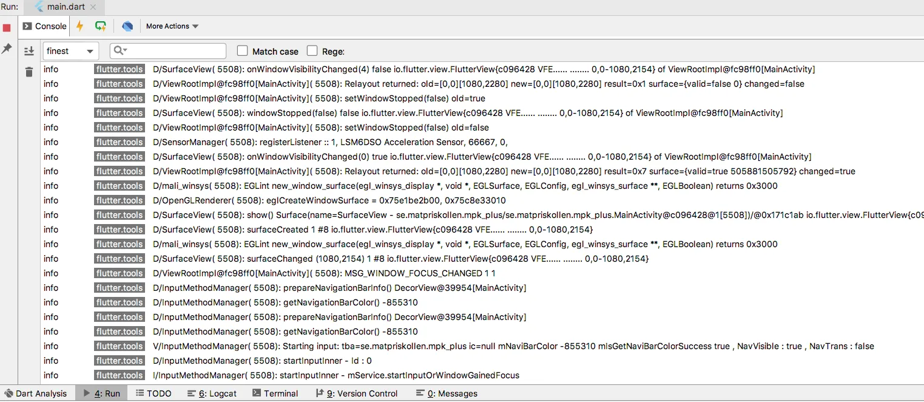
Task: Select log line 'setWindowStopped(false) old=false'
Action: tap(482, 128)
